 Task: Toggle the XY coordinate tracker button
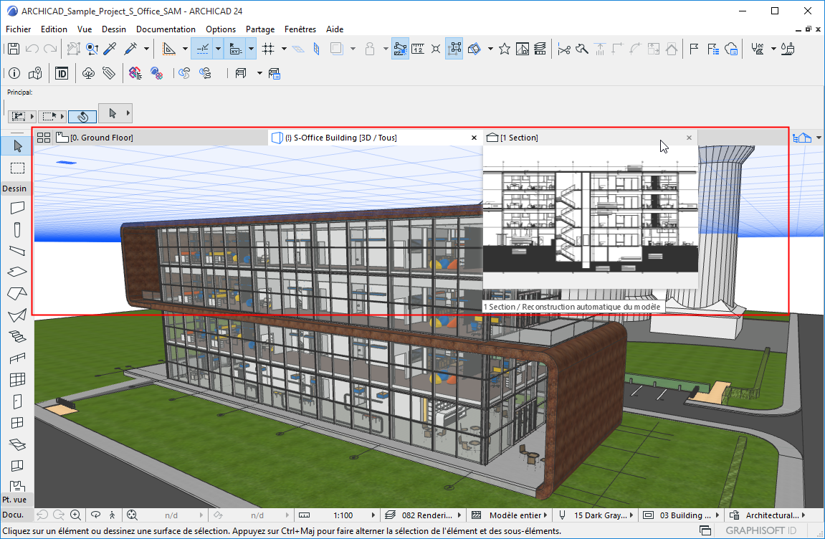234,49
